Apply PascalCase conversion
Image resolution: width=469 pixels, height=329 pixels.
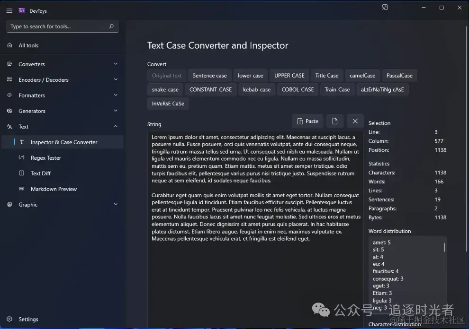click(399, 76)
